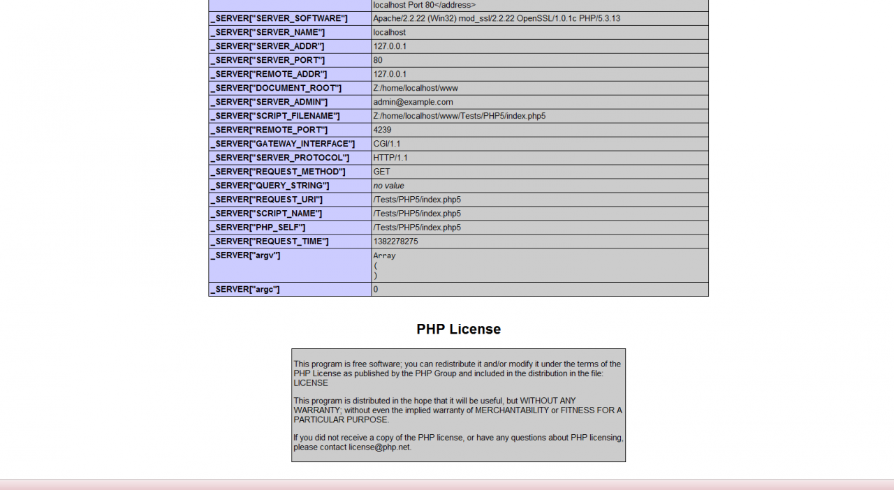The width and height of the screenshot is (894, 490).
Task: Click the _SERVER["SERVER_ADDR"] label
Action: tap(268, 46)
